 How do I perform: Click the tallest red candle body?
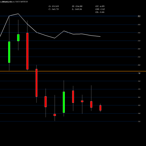coord(27,51)
